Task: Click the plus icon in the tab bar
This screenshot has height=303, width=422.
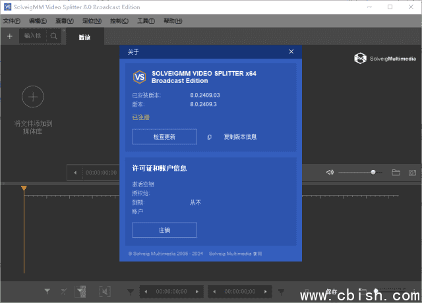Action: click(10, 36)
